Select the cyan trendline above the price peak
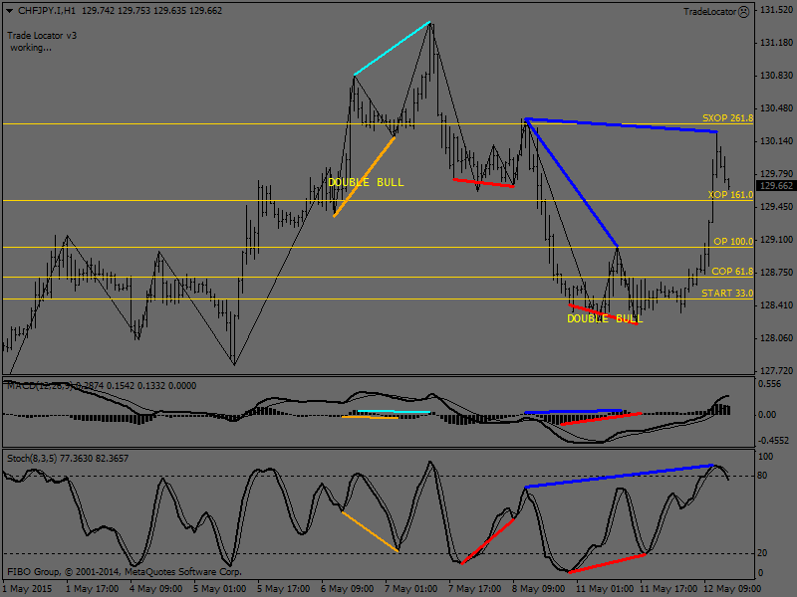The width and height of the screenshot is (797, 597). (x=392, y=49)
